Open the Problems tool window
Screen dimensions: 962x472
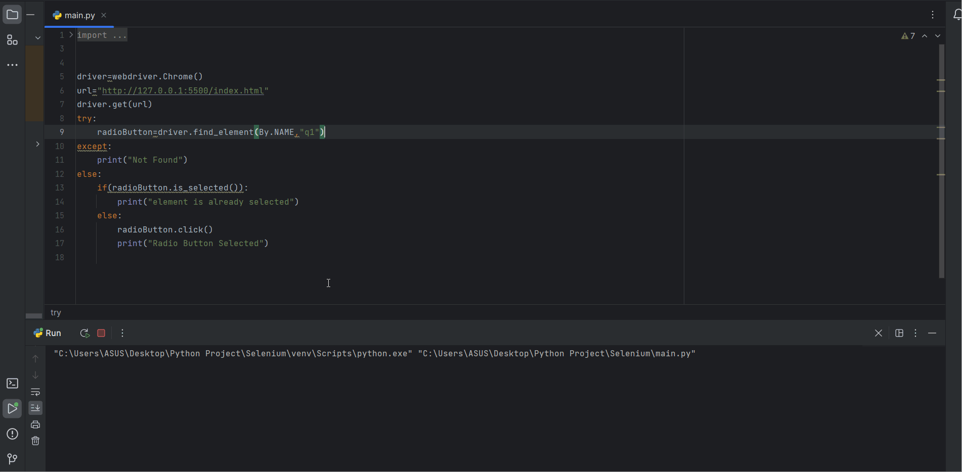pos(12,434)
